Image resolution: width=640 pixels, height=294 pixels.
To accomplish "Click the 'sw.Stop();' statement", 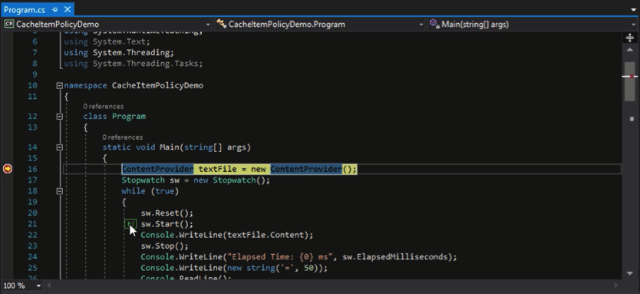I will 164,246.
